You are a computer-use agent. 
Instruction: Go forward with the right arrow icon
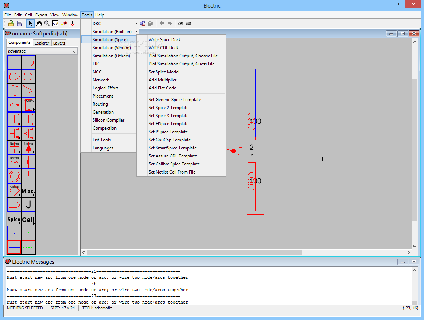click(170, 23)
